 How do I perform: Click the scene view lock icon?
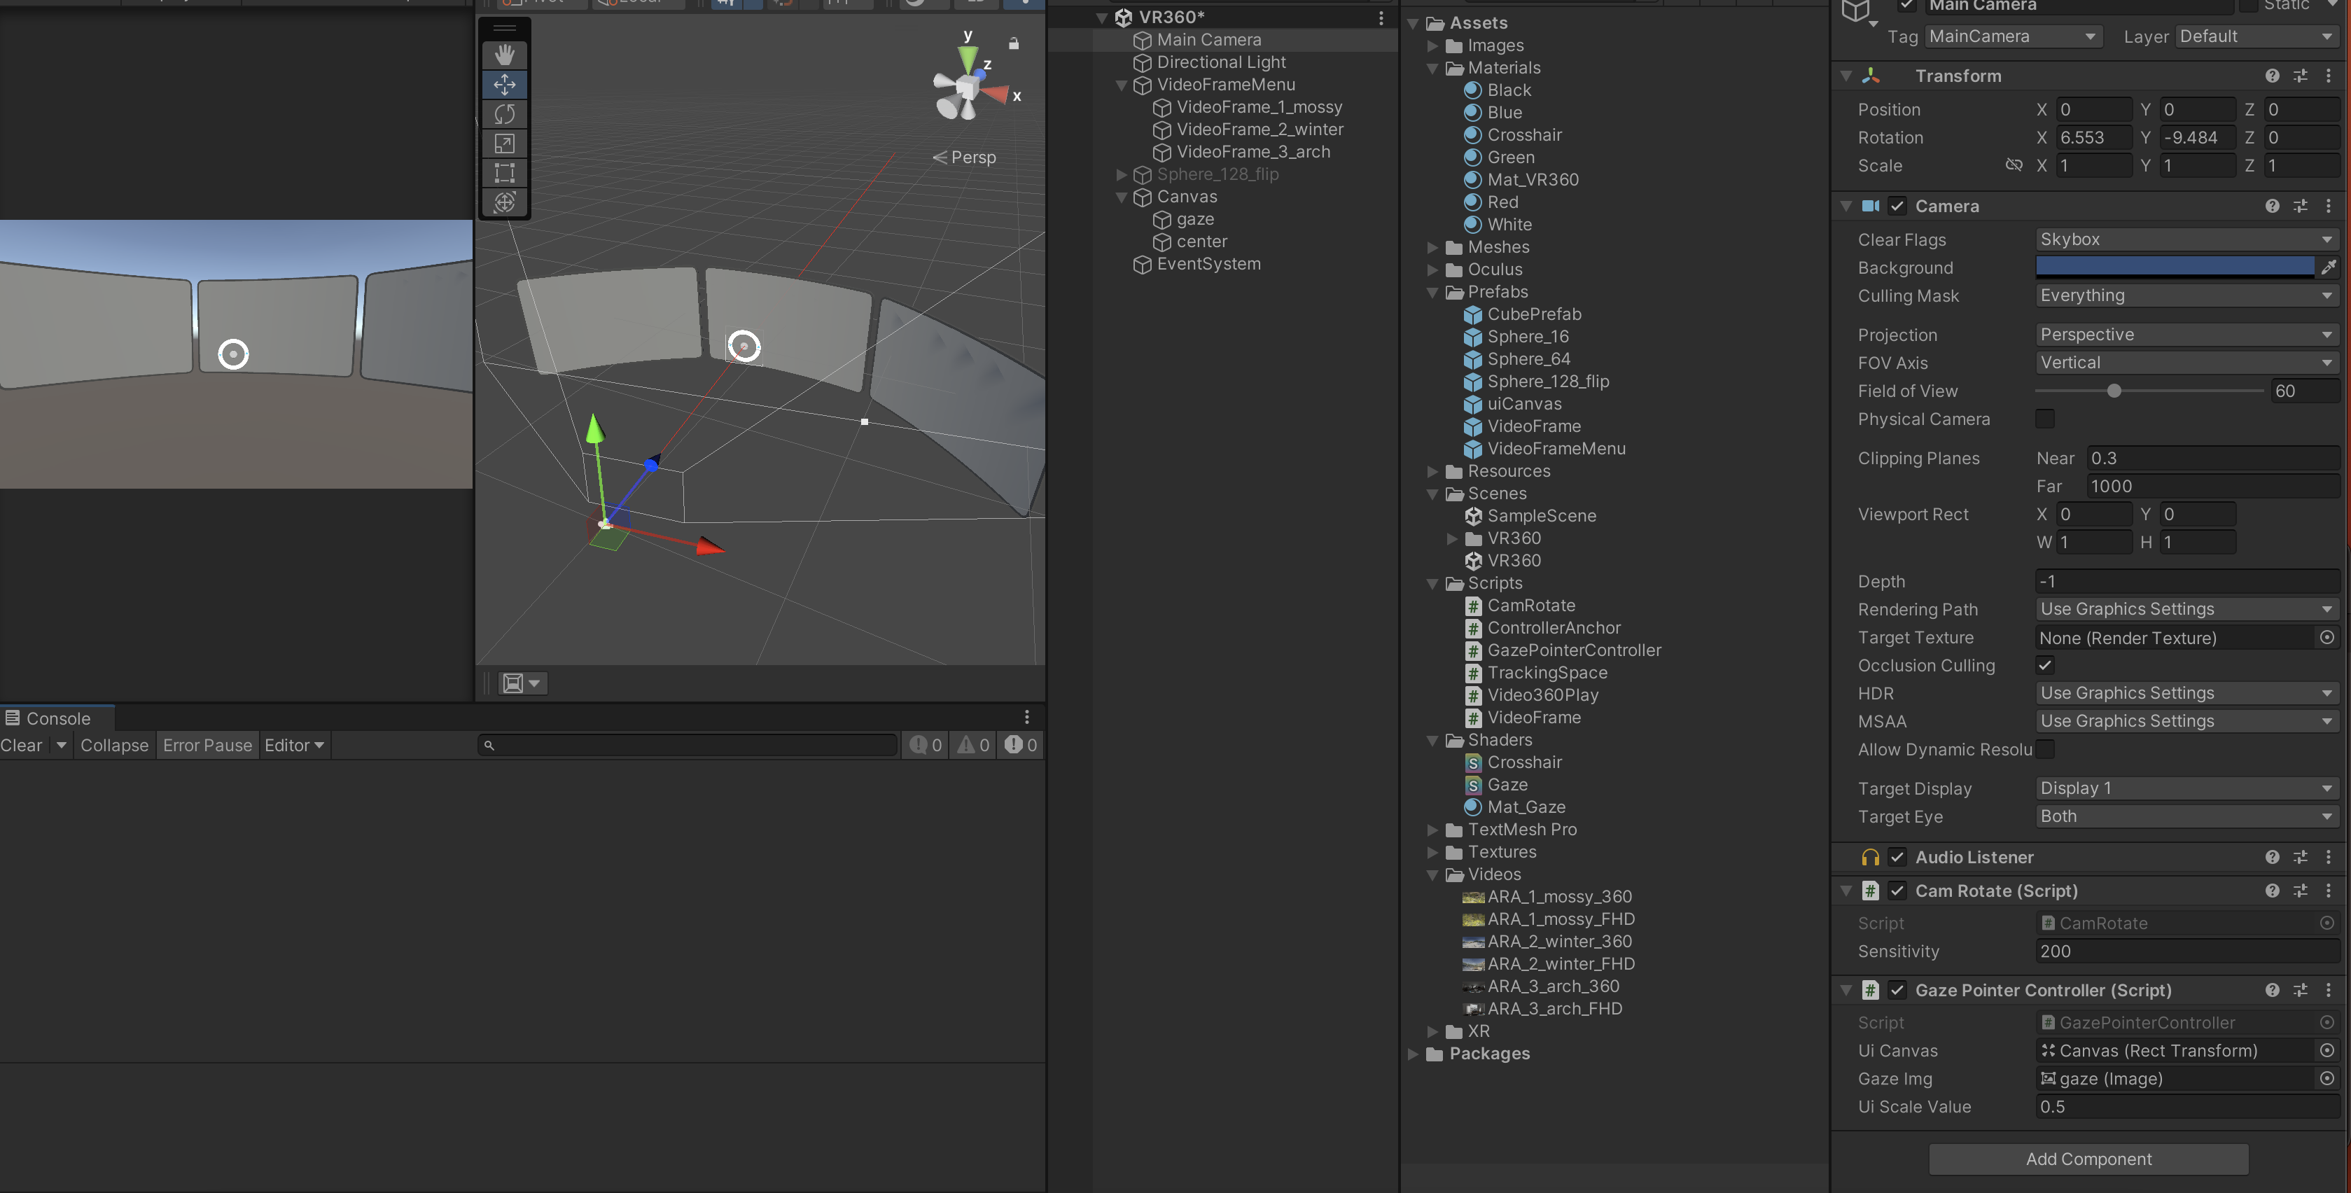1013,43
